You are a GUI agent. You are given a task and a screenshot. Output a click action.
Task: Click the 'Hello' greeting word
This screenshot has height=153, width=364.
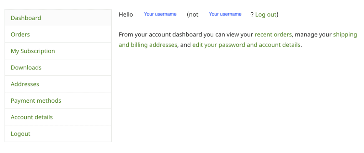coord(125,15)
